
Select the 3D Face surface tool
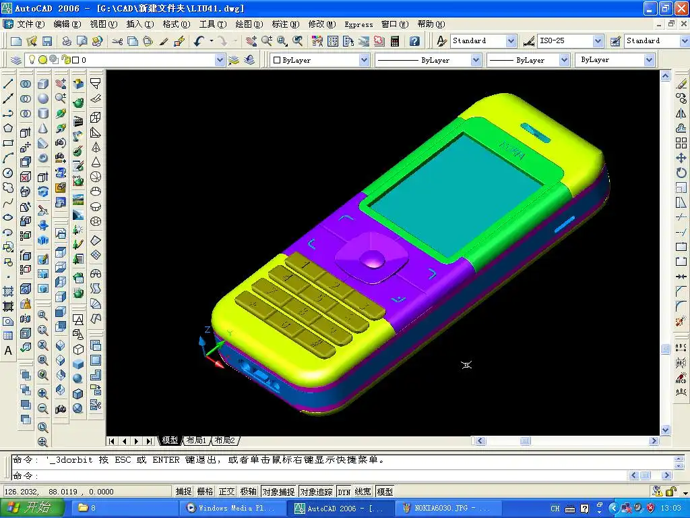[x=96, y=98]
